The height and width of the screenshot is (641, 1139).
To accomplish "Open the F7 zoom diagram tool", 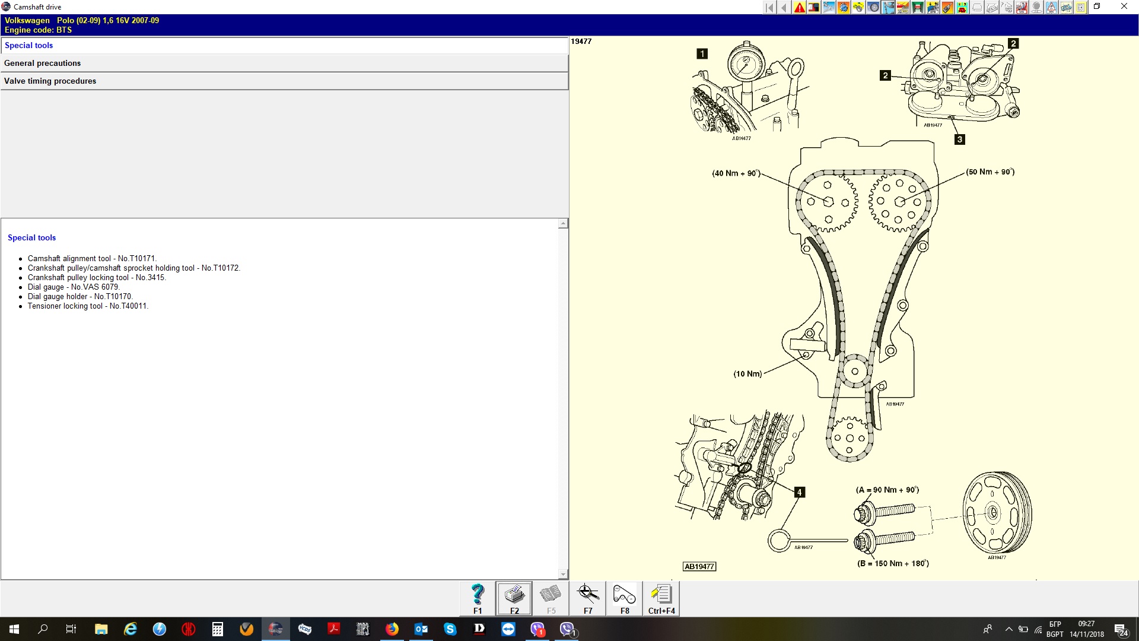I will 588,598.
